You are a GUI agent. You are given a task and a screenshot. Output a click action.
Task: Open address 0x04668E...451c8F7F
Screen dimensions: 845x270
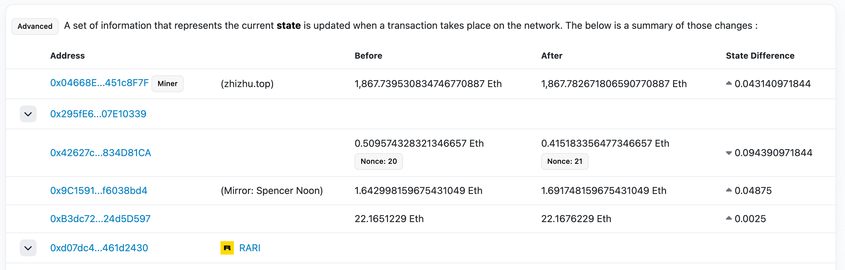point(99,83)
